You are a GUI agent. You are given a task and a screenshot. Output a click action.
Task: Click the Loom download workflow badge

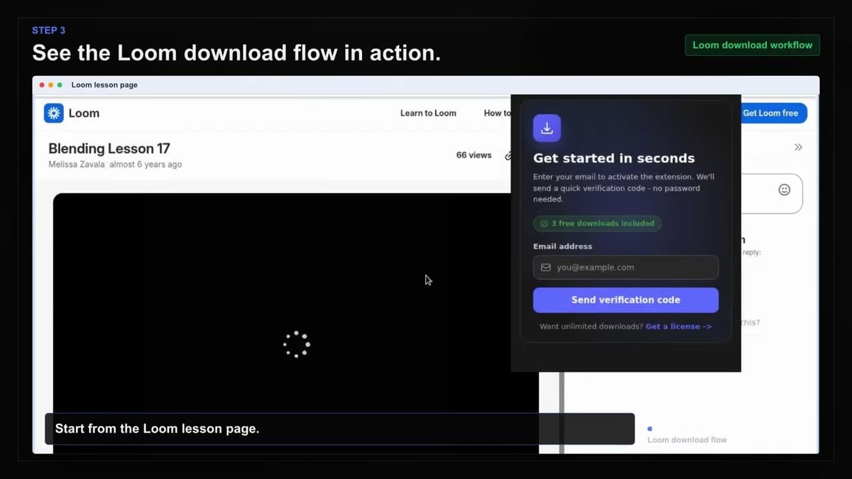coord(752,45)
